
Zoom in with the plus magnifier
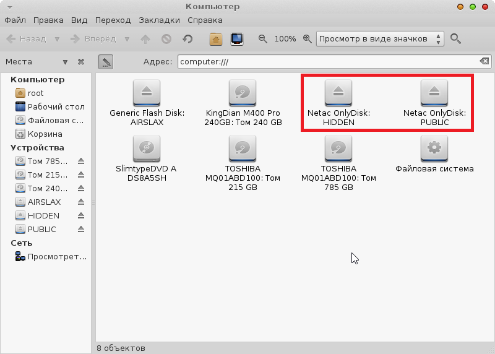point(307,39)
